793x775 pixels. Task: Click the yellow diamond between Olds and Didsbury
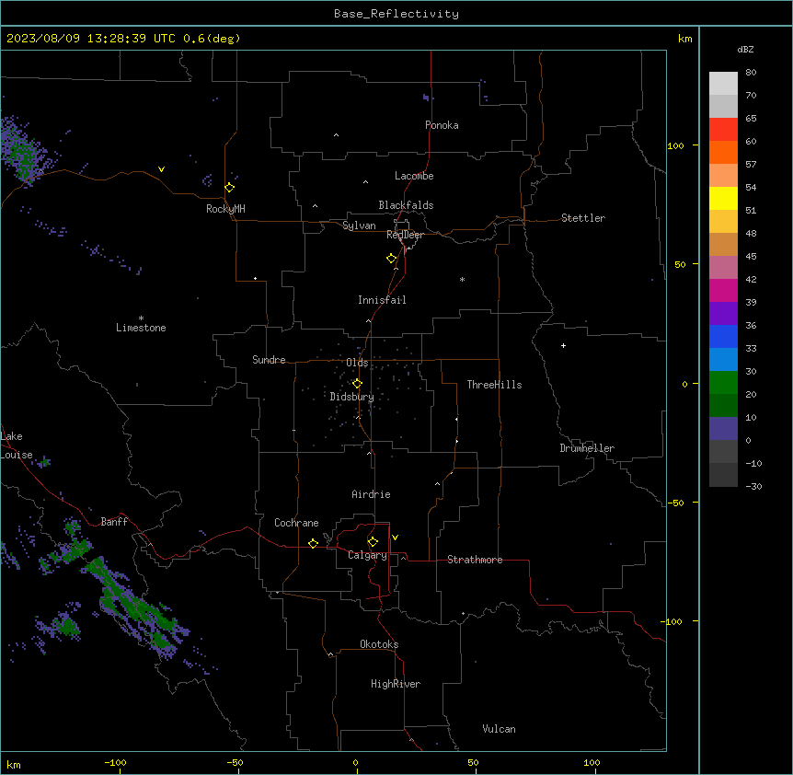coord(358,384)
